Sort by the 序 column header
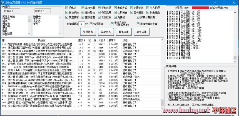Screen dimensions: 239x116 [4, 40]
